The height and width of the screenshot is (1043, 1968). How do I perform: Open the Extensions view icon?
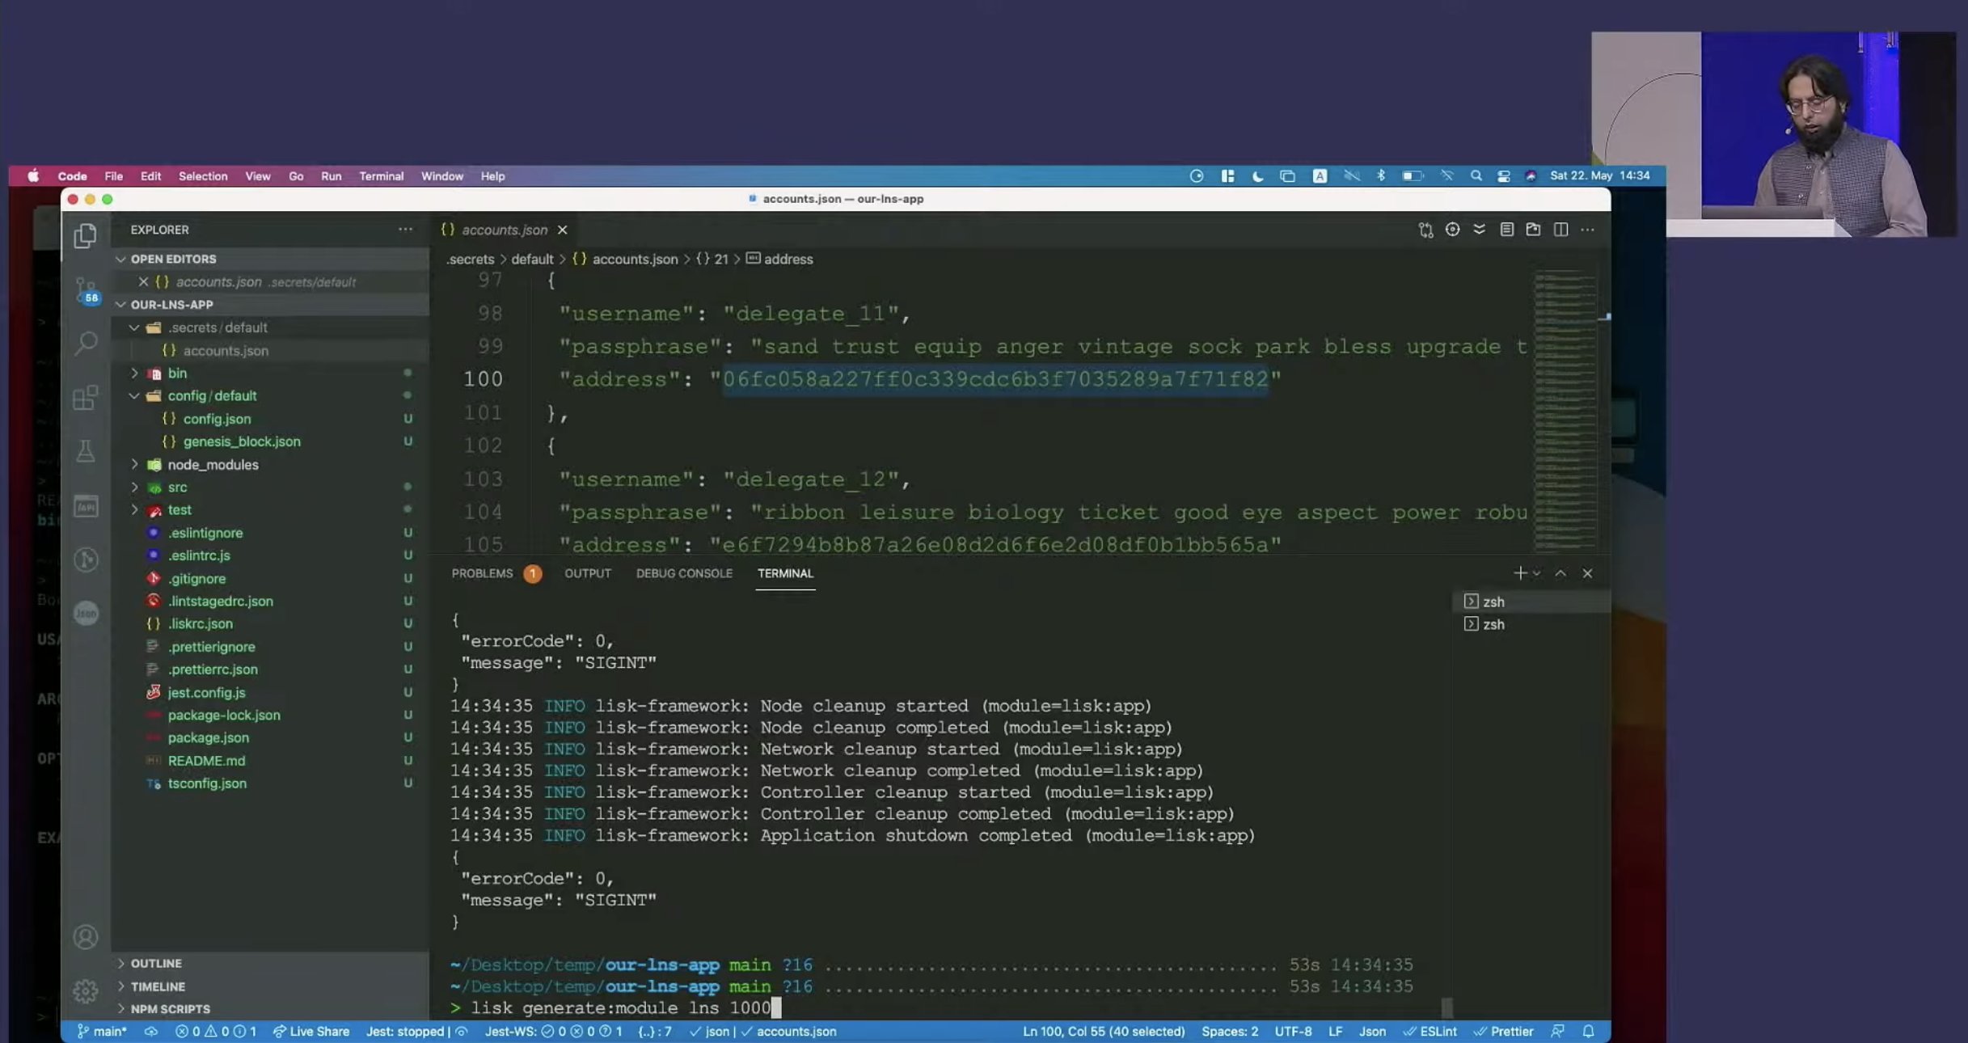coord(86,397)
